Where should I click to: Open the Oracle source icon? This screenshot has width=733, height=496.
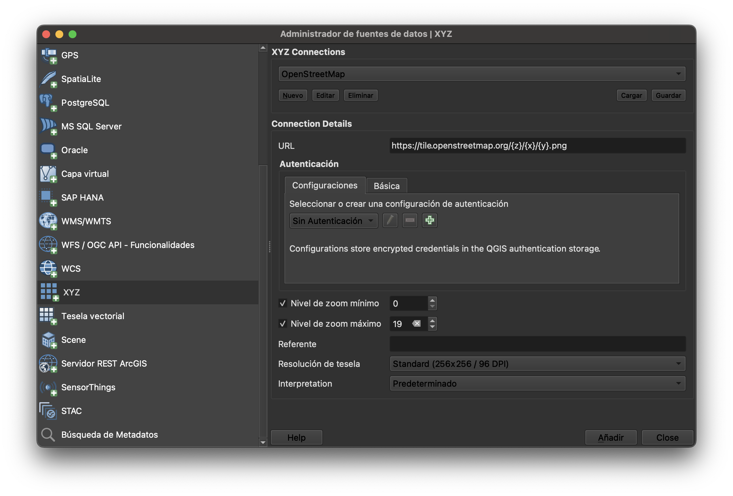coord(49,151)
